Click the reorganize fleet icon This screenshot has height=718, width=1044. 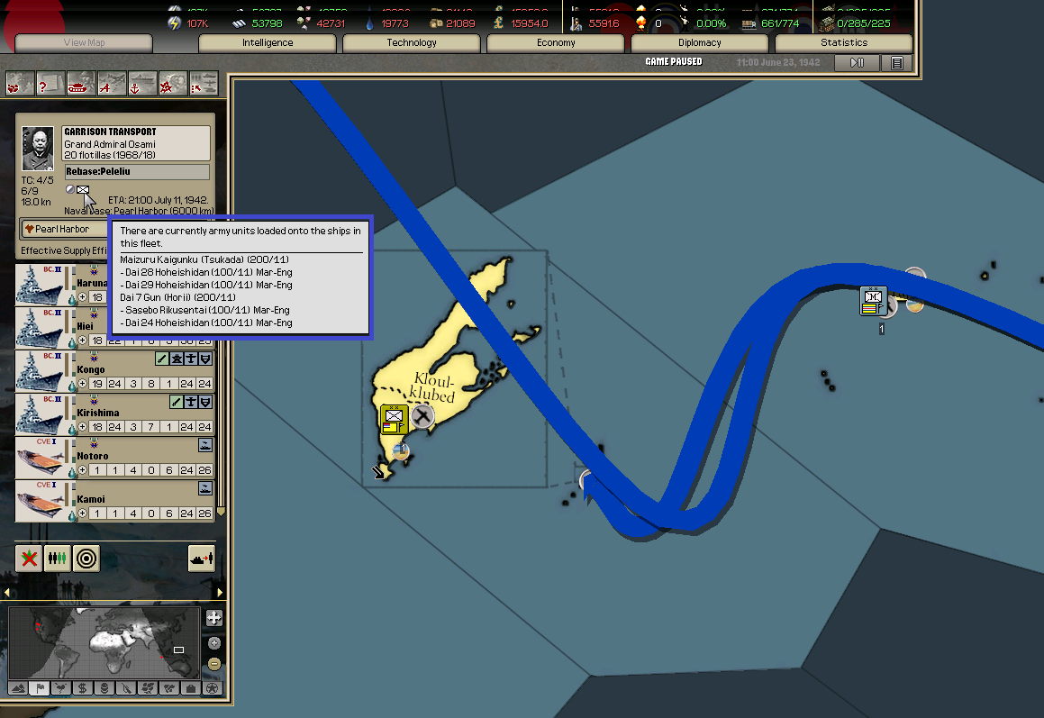tap(58, 558)
